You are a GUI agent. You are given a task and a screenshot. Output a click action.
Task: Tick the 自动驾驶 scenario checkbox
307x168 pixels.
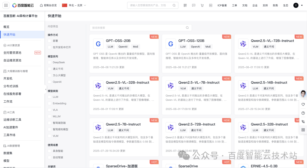coord(49,157)
